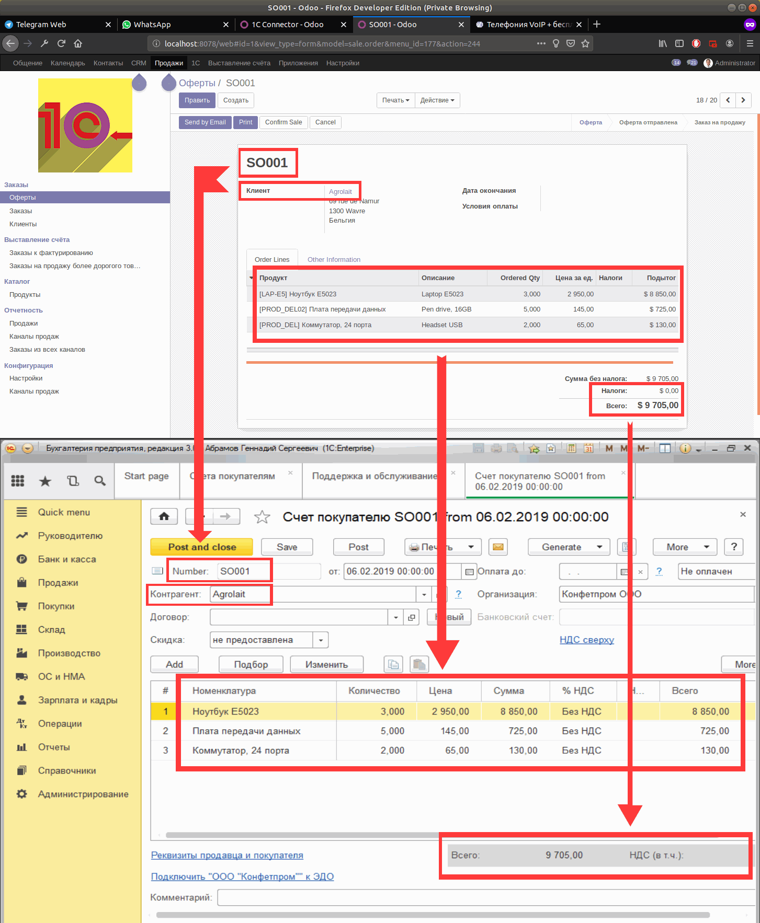
Task: Open the calendar picker for Оплата до
Action: (x=624, y=571)
